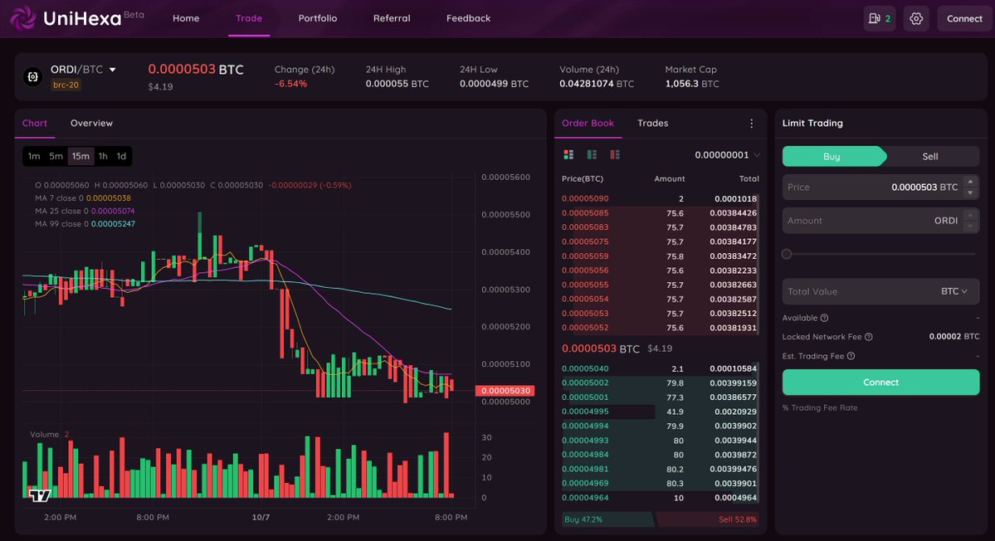Click Est. Trading Fee help icon
Viewport: 995px width, 541px height.
click(851, 356)
